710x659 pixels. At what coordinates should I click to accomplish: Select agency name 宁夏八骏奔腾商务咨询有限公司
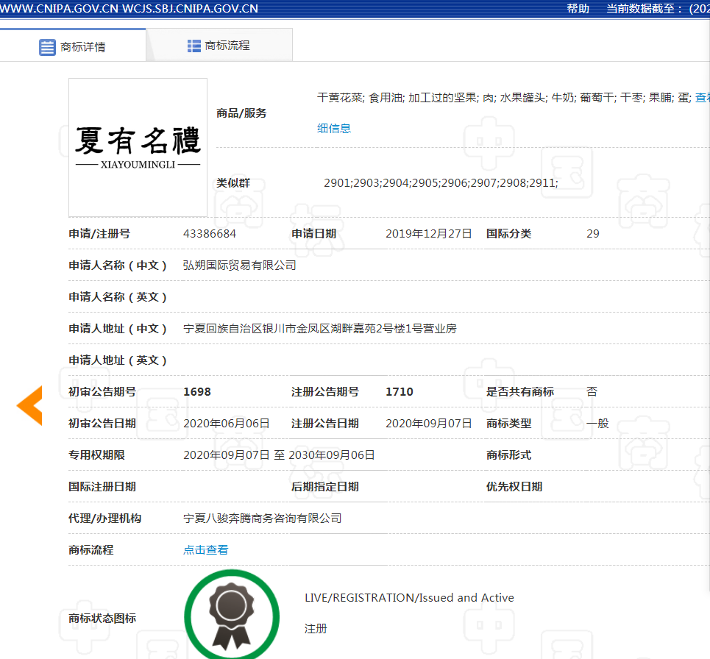(262, 519)
